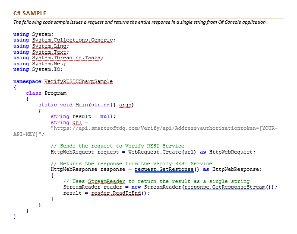Click the 'args' parameter name

[x=125, y=105]
